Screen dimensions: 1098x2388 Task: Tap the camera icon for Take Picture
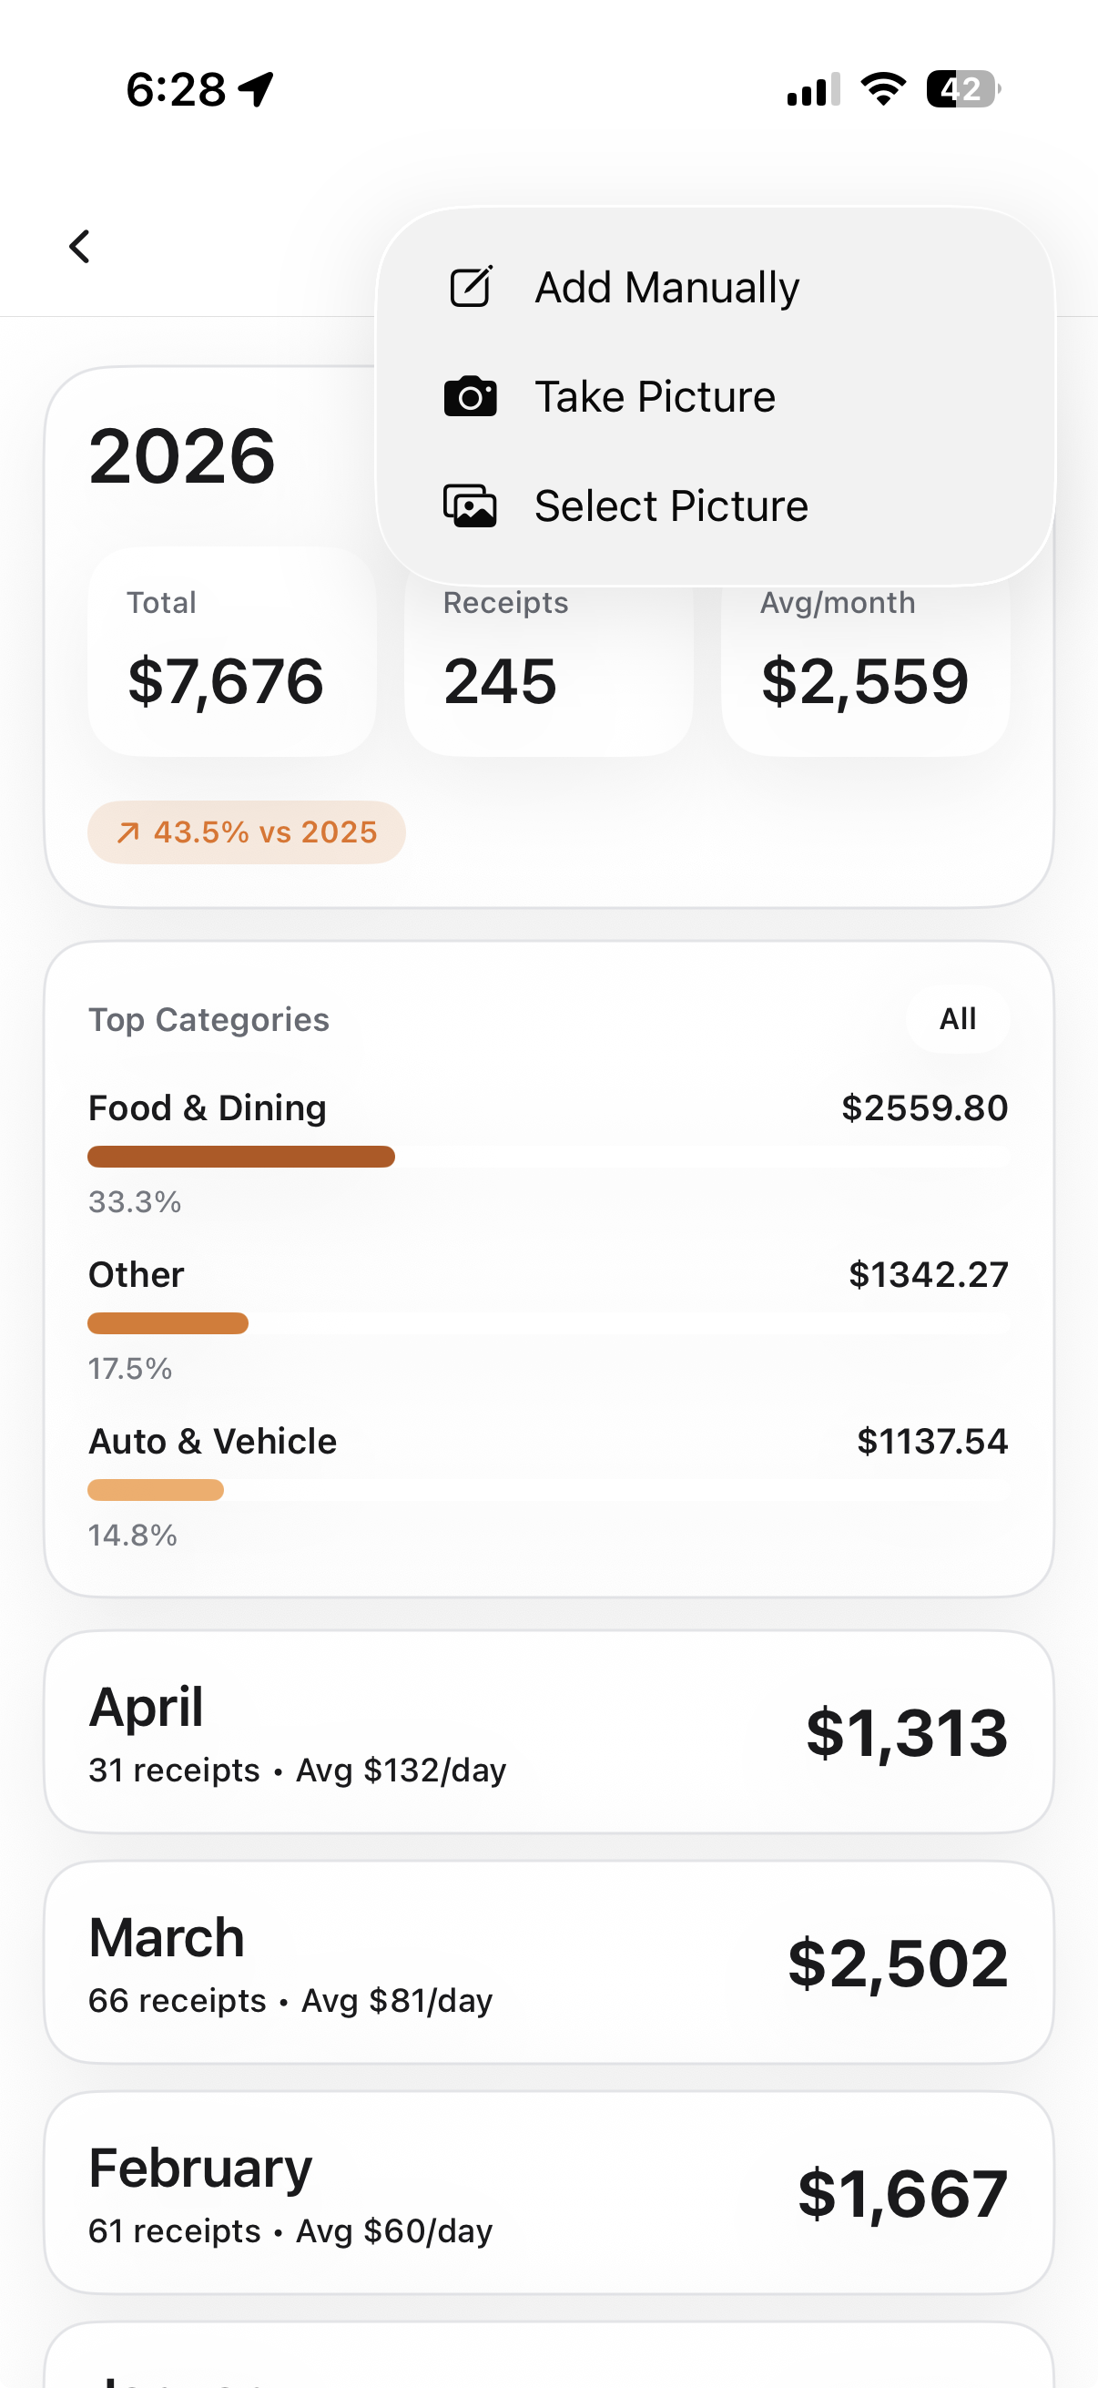[x=471, y=397]
